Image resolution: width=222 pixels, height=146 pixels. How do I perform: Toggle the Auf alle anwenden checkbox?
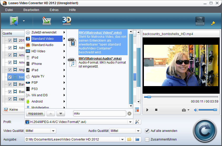pos(147,131)
